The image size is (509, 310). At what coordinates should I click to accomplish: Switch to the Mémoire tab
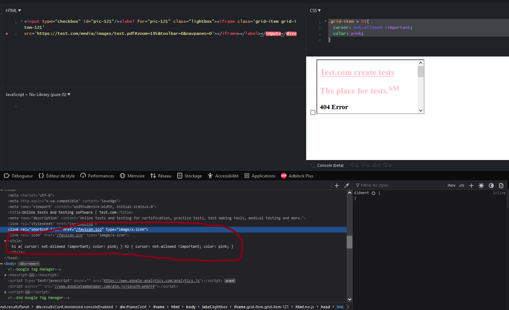(132, 176)
